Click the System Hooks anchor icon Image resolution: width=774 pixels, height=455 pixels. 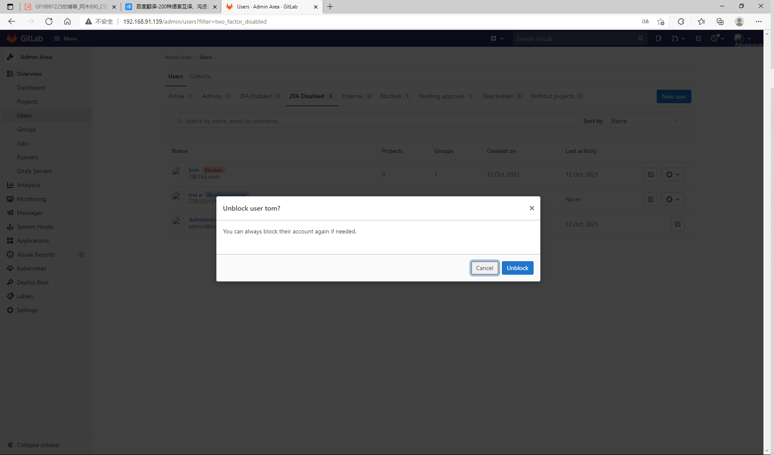point(10,227)
